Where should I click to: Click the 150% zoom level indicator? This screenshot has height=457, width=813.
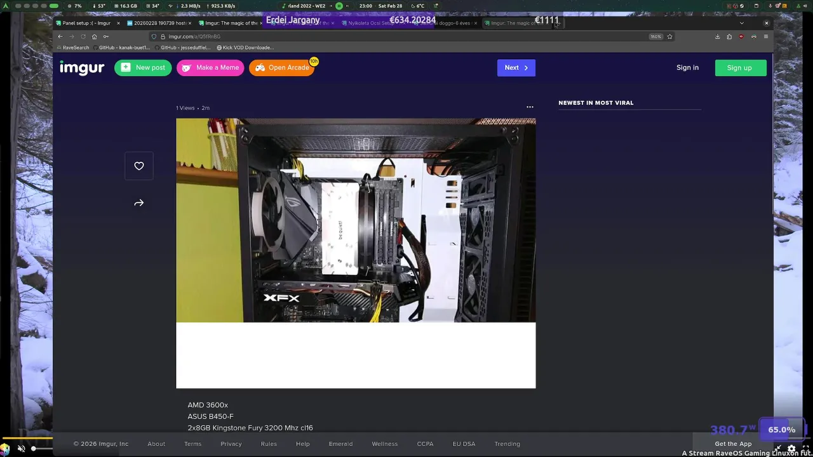pos(655,36)
